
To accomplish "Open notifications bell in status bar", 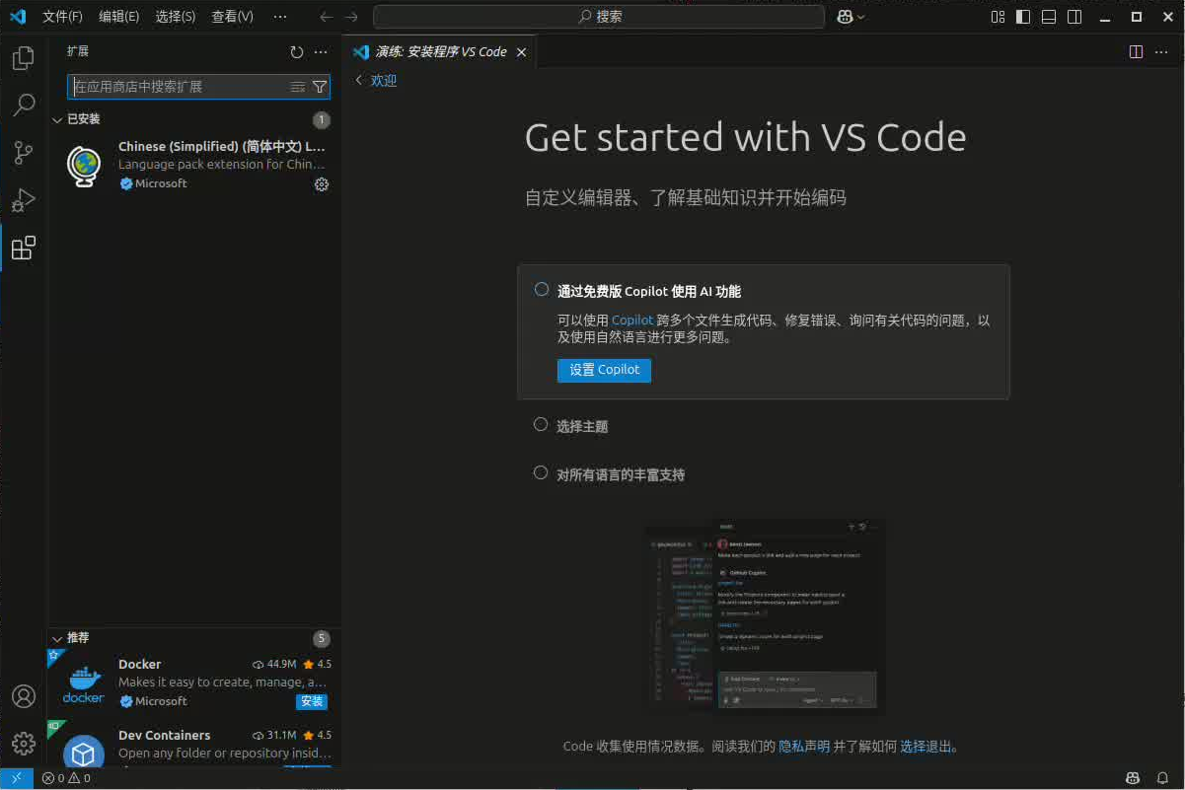I will click(x=1162, y=778).
